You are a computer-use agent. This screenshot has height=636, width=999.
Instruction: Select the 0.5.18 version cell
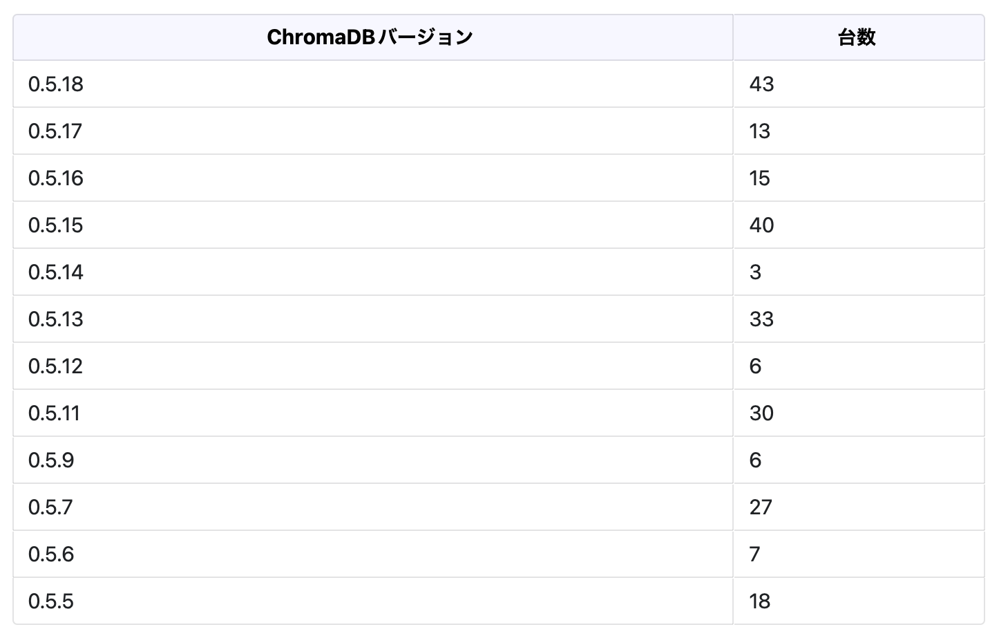click(56, 84)
